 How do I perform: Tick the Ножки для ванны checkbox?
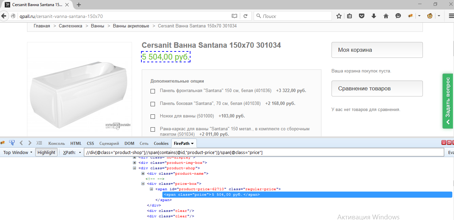[153, 116]
